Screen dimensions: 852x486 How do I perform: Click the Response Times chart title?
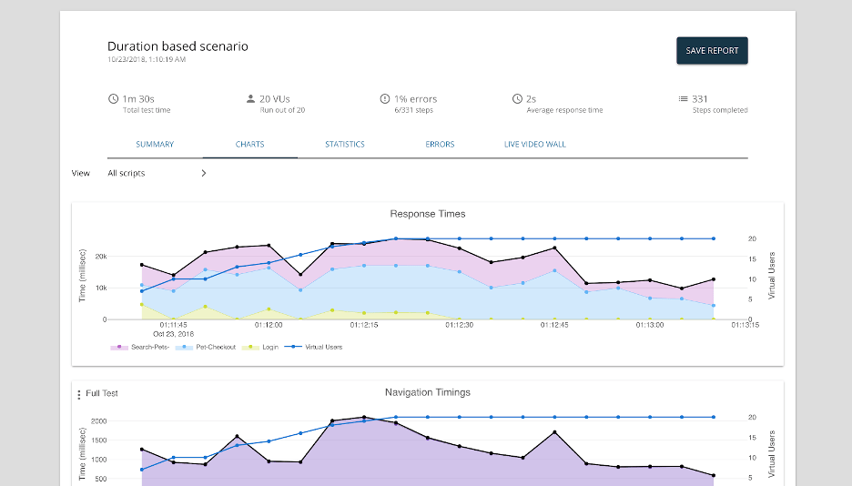click(x=428, y=214)
